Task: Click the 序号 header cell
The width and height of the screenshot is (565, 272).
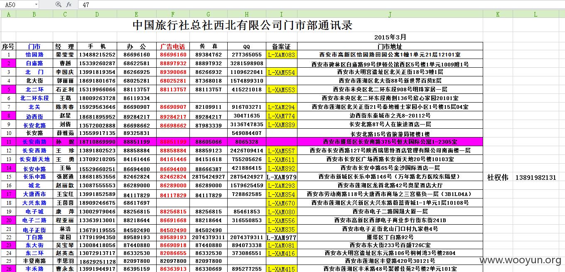Action: pos(8,46)
